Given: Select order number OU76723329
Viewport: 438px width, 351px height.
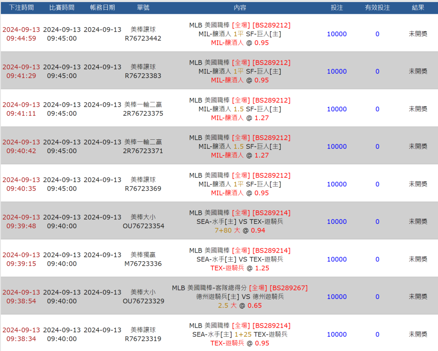Looking at the screenshot, I should 144,301.
